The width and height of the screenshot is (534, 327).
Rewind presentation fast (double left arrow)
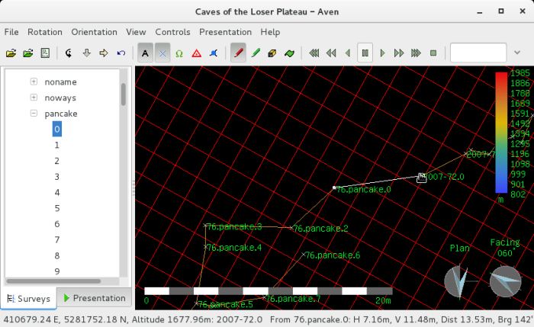point(331,53)
